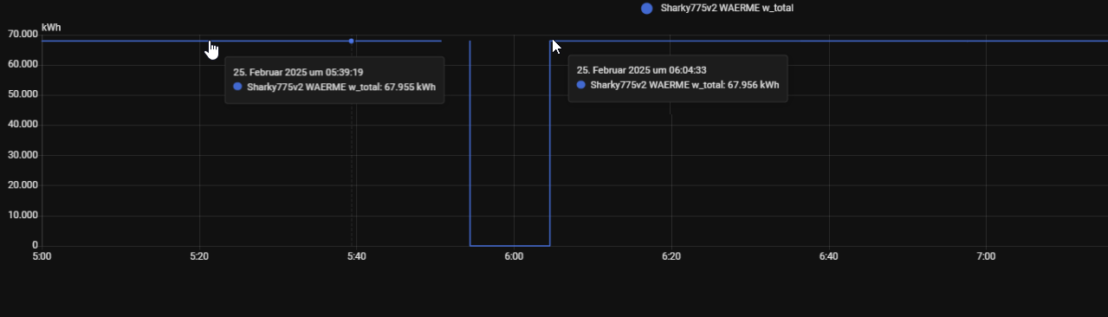The height and width of the screenshot is (317, 1108).
Task: Click the 40.000 y-axis value
Action: 22,125
